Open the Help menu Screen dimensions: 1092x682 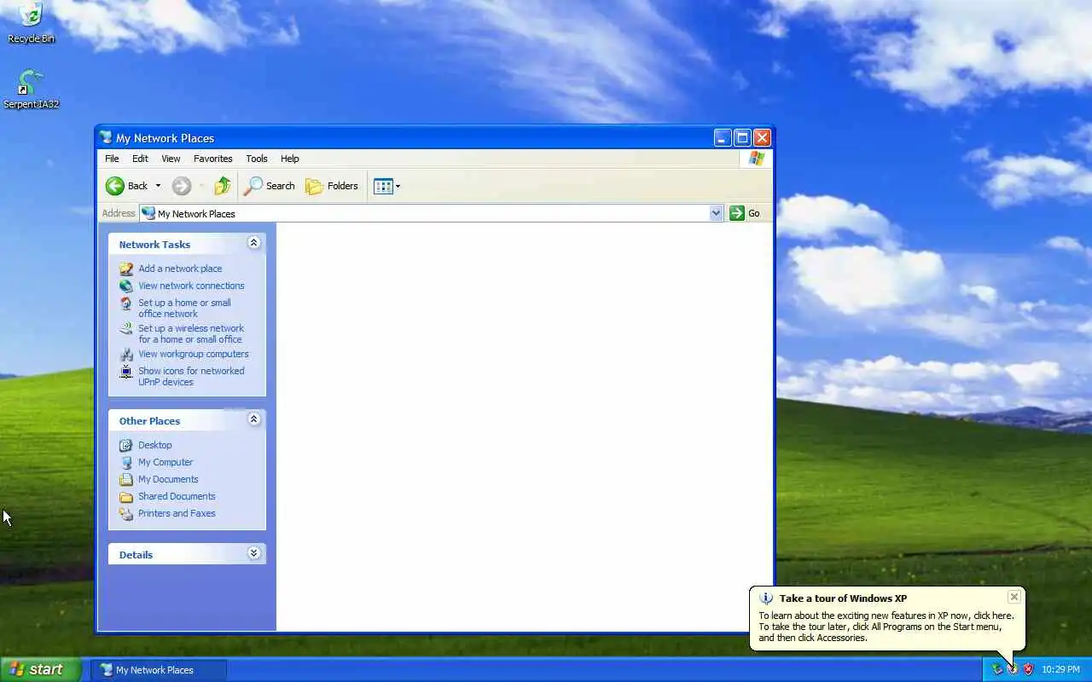290,159
